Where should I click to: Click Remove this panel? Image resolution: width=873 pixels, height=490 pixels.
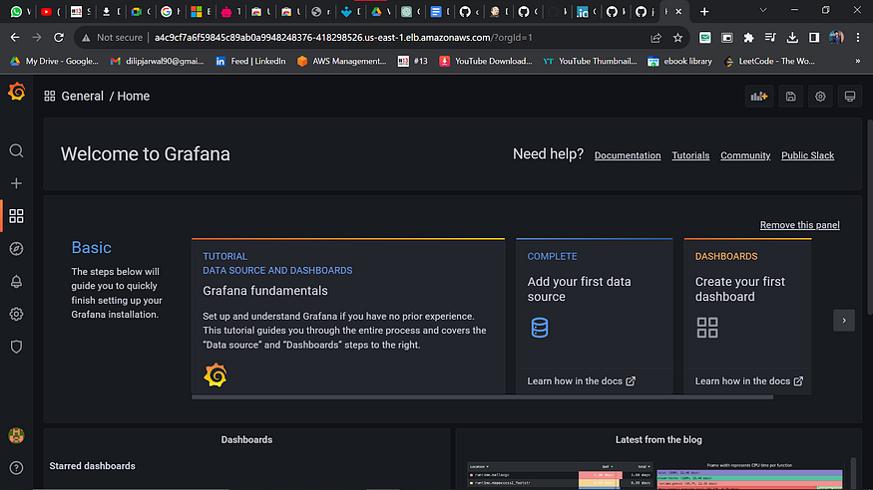[799, 225]
